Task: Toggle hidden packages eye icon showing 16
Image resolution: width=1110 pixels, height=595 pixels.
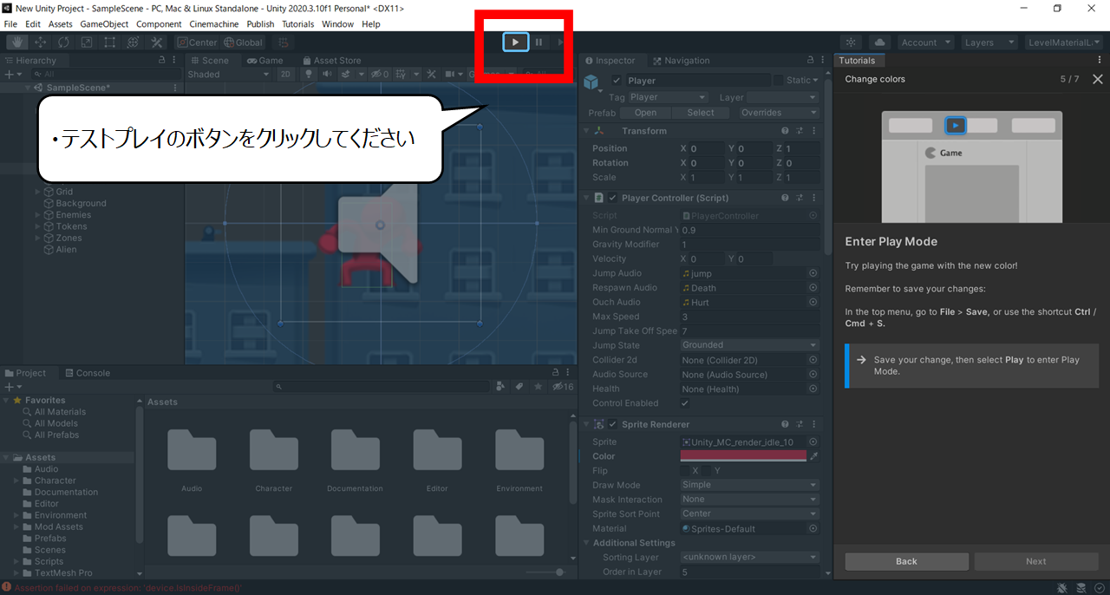Action: [x=563, y=386]
